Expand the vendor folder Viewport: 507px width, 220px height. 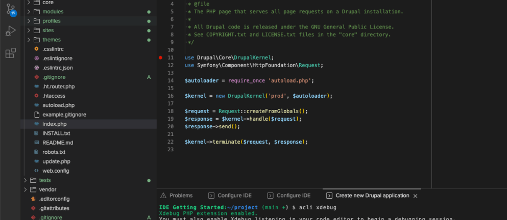47,189
